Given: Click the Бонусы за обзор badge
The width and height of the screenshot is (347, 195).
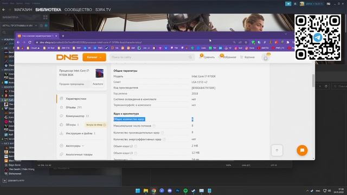Looking at the screenshot, I should coord(95,125).
